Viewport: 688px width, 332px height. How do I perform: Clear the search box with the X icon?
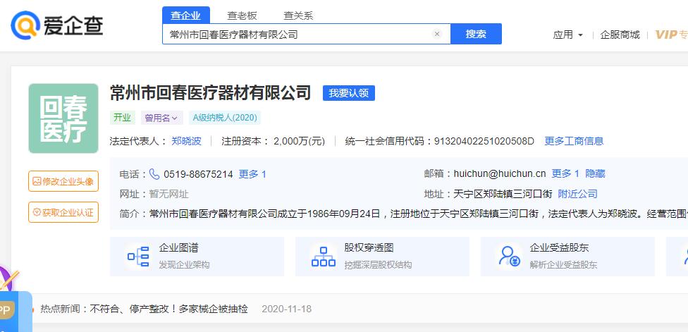[x=436, y=34]
